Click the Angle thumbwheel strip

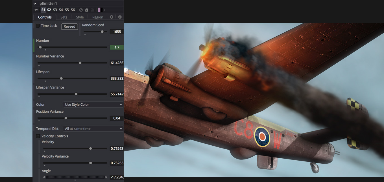[x=75, y=177]
